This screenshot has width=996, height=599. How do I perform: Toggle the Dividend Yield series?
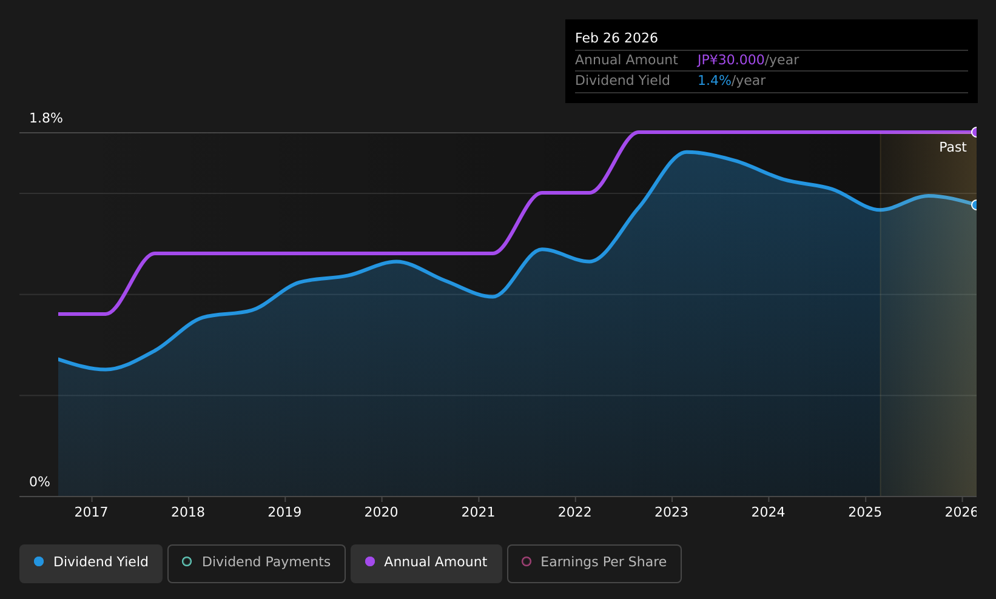click(x=91, y=564)
